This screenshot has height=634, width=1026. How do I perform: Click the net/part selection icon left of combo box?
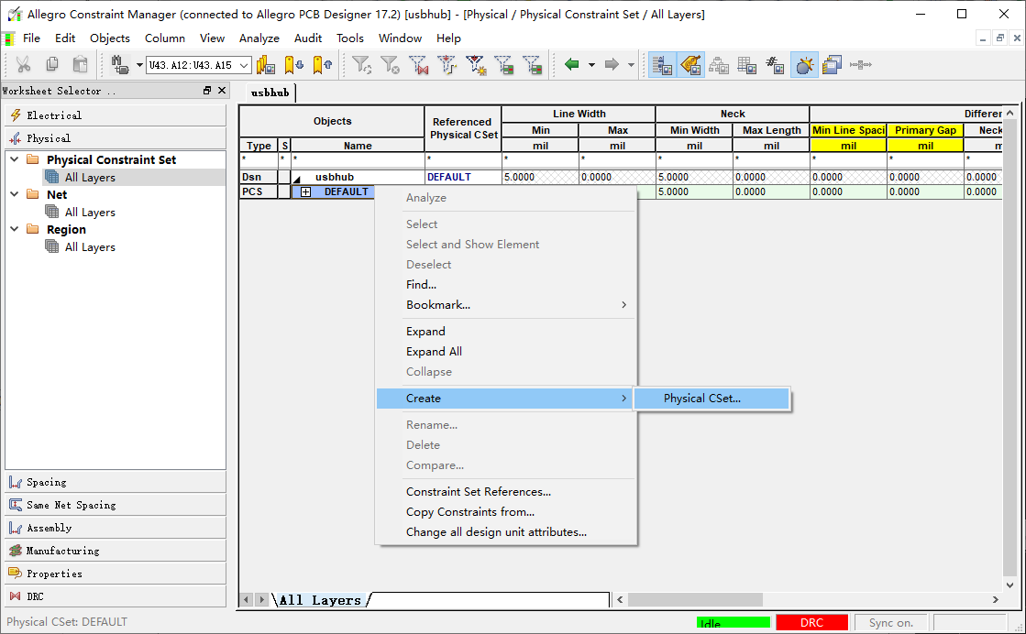(120, 65)
